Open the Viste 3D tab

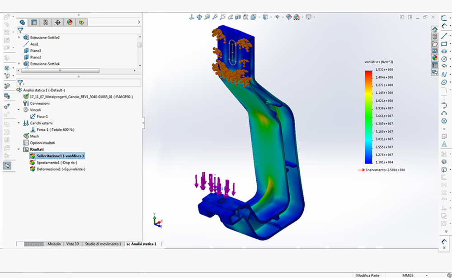pyautogui.click(x=72, y=244)
